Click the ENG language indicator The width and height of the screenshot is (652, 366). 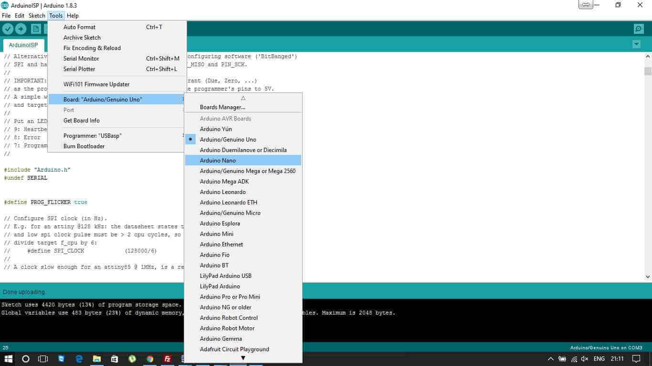(x=599, y=359)
